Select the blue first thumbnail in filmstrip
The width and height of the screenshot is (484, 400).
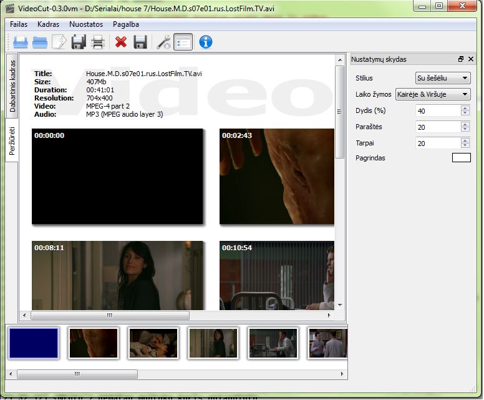[33, 343]
